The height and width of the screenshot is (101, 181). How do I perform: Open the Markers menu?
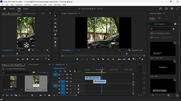click(28, 5)
